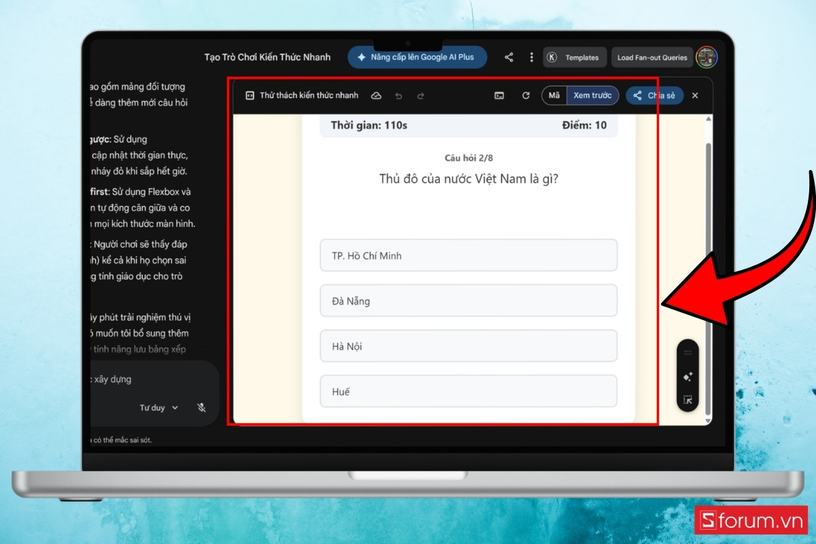Undo the last canvas change

398,96
